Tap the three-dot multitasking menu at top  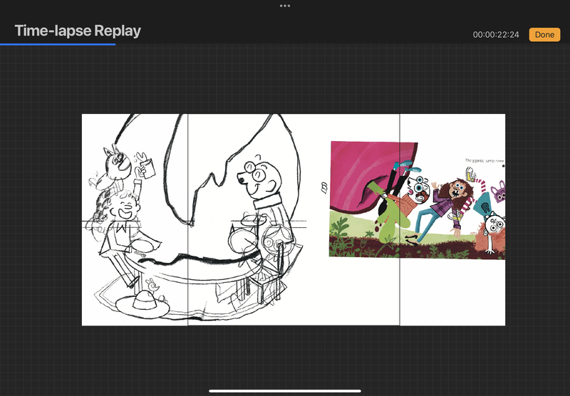pos(285,6)
